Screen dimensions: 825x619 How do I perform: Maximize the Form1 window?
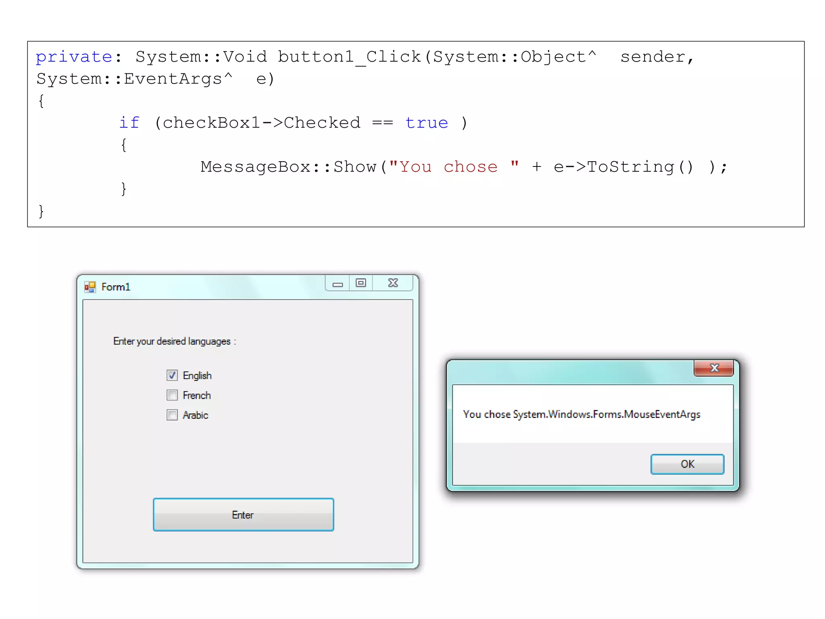361,283
